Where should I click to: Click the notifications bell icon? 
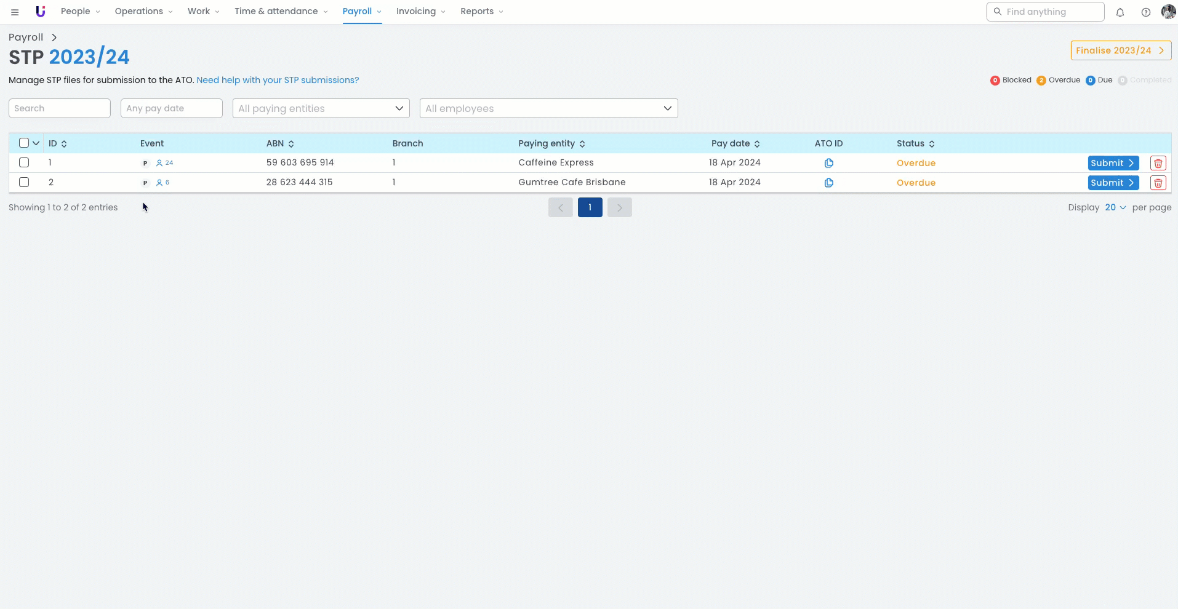click(x=1120, y=12)
